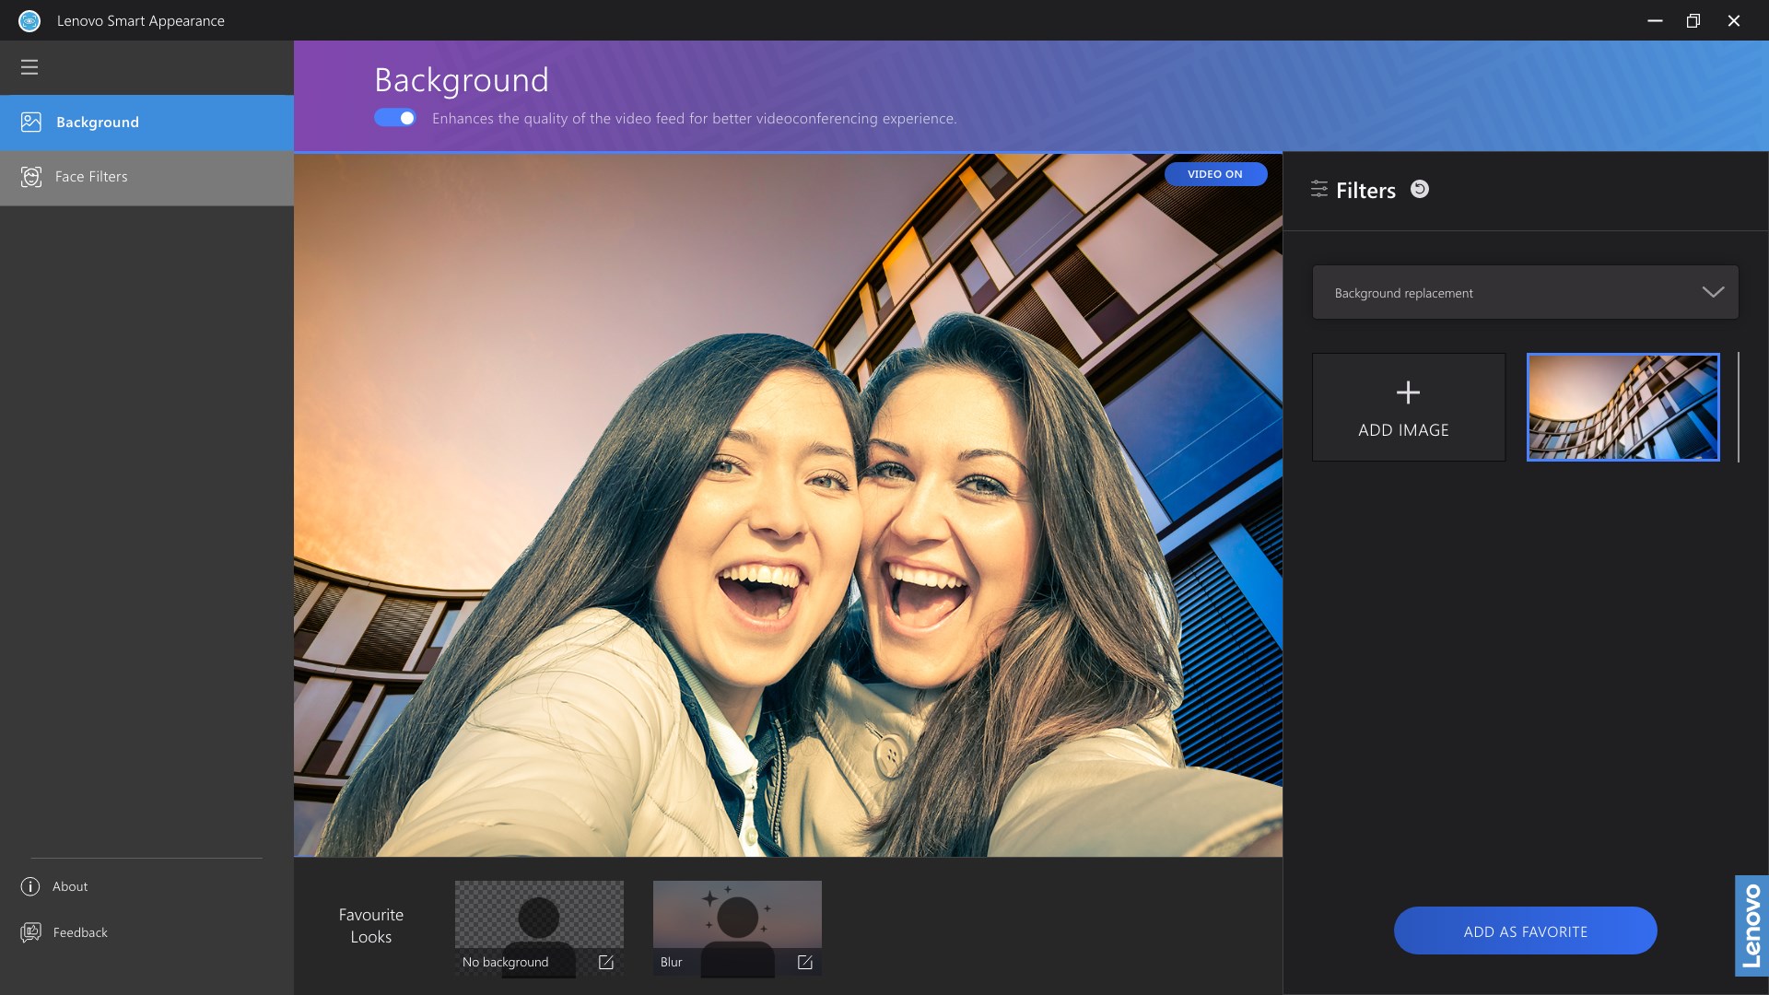Toggle the Background enhancement switch
1769x995 pixels.
pyautogui.click(x=395, y=118)
